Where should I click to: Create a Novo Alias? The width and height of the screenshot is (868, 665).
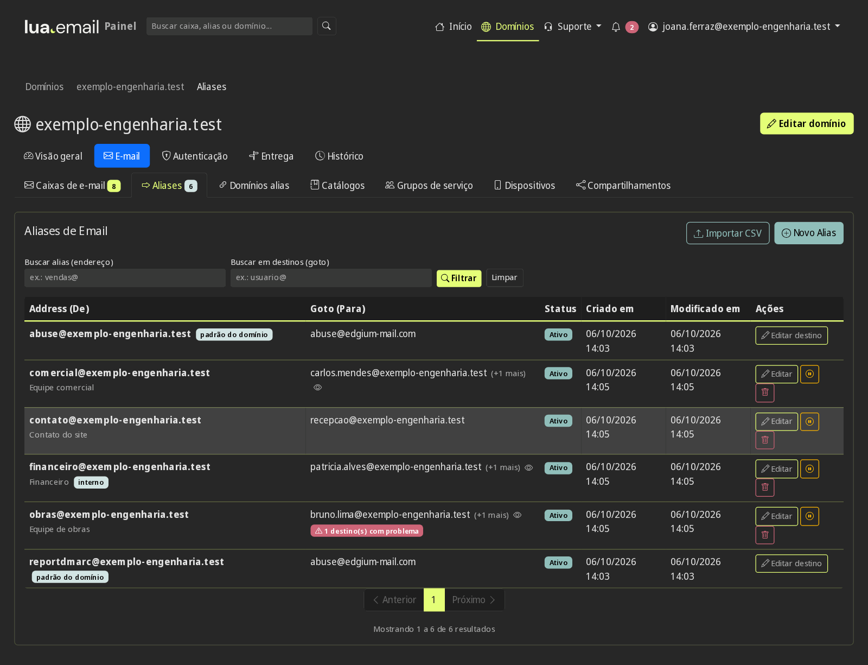click(x=808, y=233)
